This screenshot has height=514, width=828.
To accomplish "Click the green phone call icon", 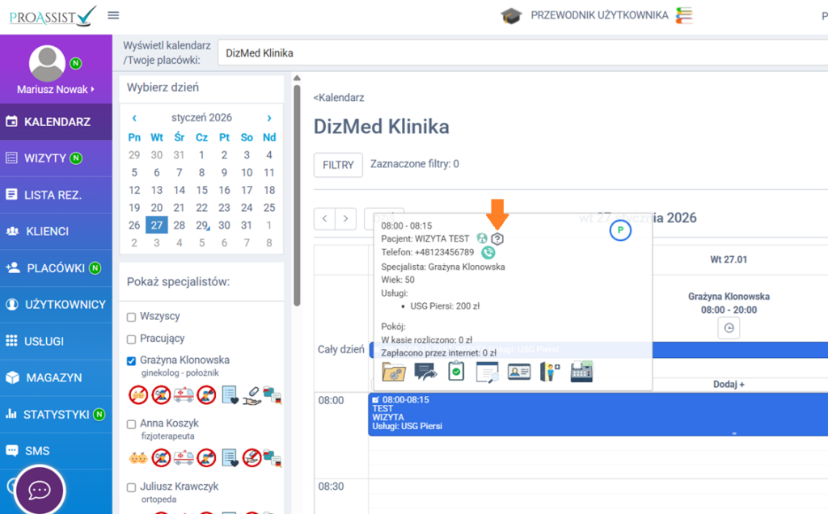I will click(488, 253).
